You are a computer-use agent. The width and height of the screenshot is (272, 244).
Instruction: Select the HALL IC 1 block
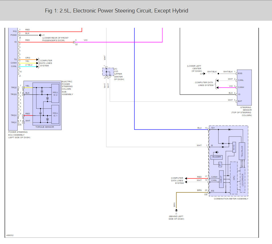55,114
